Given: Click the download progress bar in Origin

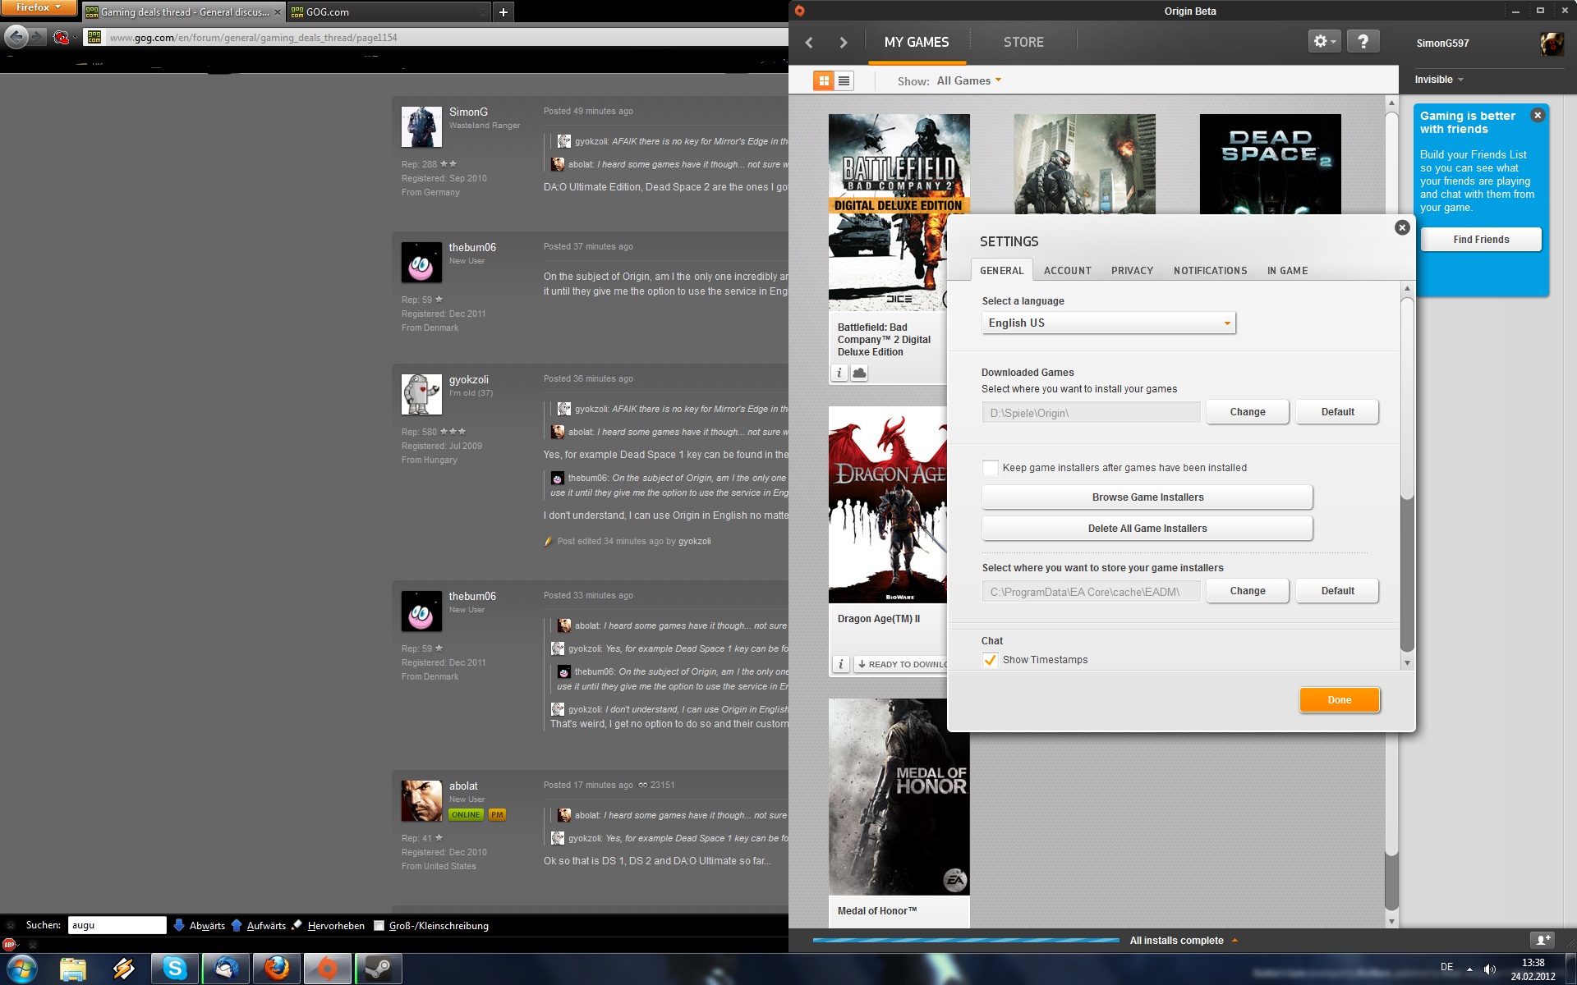Looking at the screenshot, I should 966,941.
